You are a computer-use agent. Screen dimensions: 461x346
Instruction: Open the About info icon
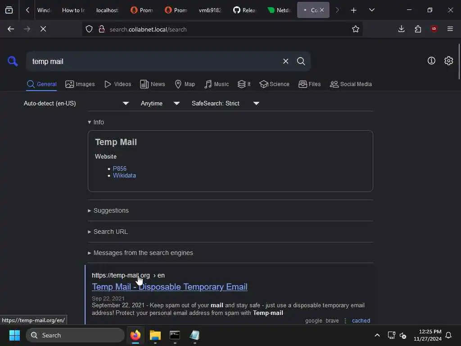(x=431, y=61)
